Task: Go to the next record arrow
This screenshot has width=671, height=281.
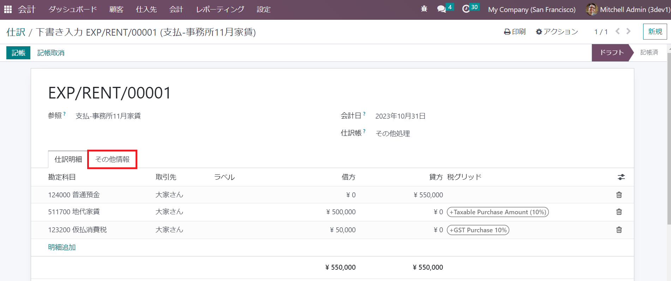Action: (x=628, y=31)
